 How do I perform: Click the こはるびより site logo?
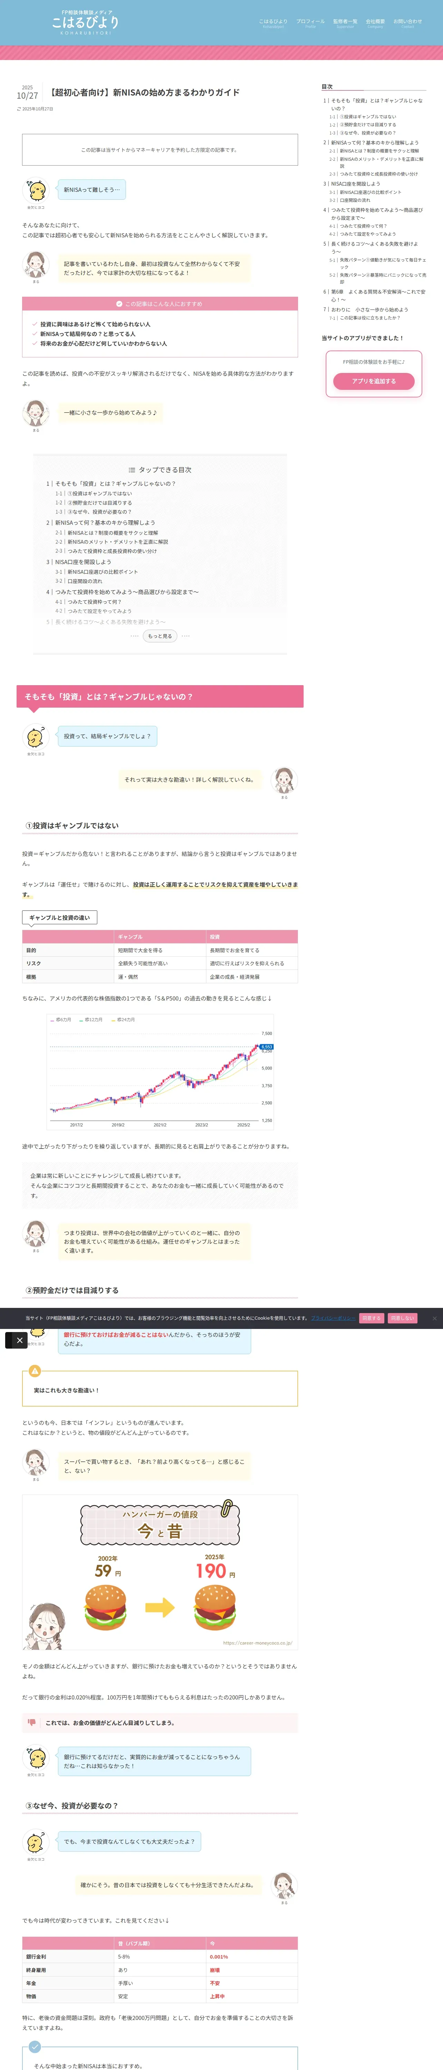[x=85, y=22]
